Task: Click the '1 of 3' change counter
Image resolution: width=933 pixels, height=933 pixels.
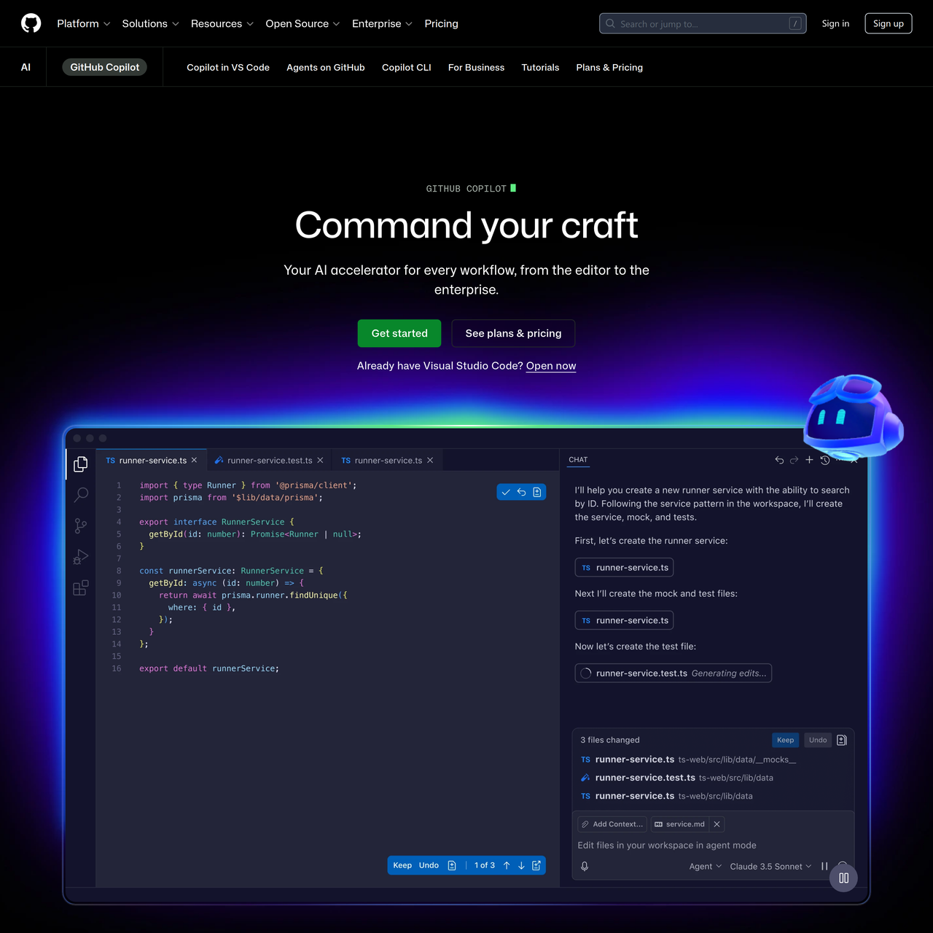Action: point(485,865)
